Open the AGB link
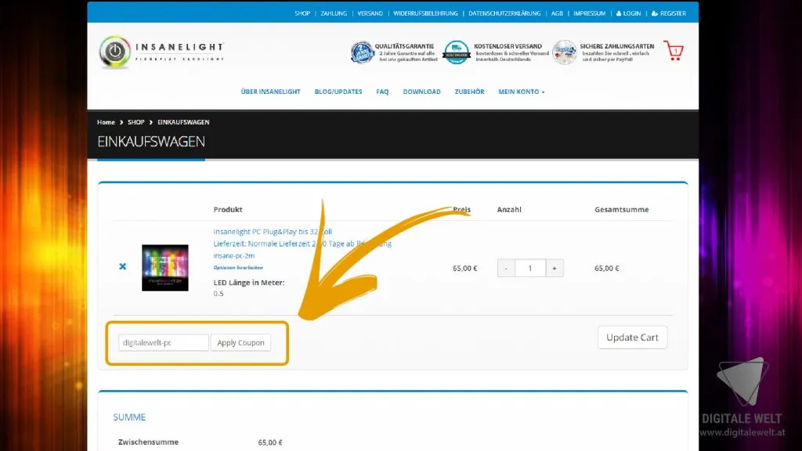The image size is (802, 451). pyautogui.click(x=557, y=13)
